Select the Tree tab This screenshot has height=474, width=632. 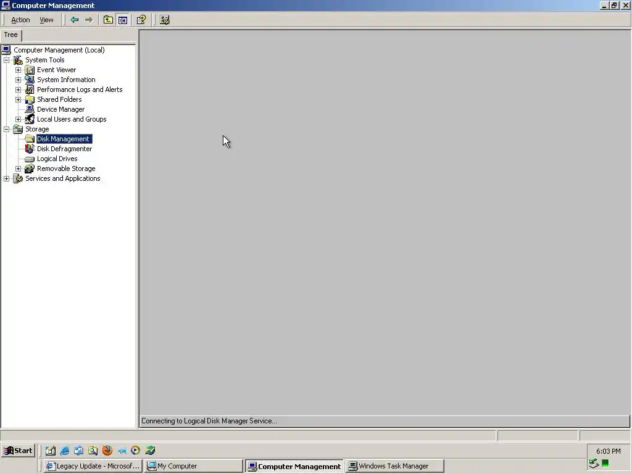[x=11, y=35]
